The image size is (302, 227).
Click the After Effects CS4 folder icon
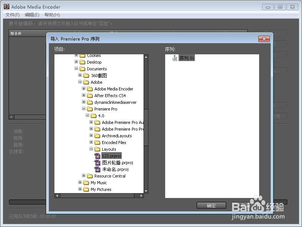click(90, 96)
